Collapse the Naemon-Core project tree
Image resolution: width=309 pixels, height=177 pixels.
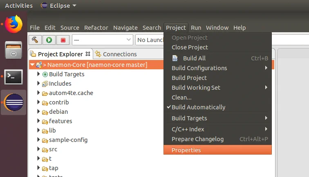33,64
